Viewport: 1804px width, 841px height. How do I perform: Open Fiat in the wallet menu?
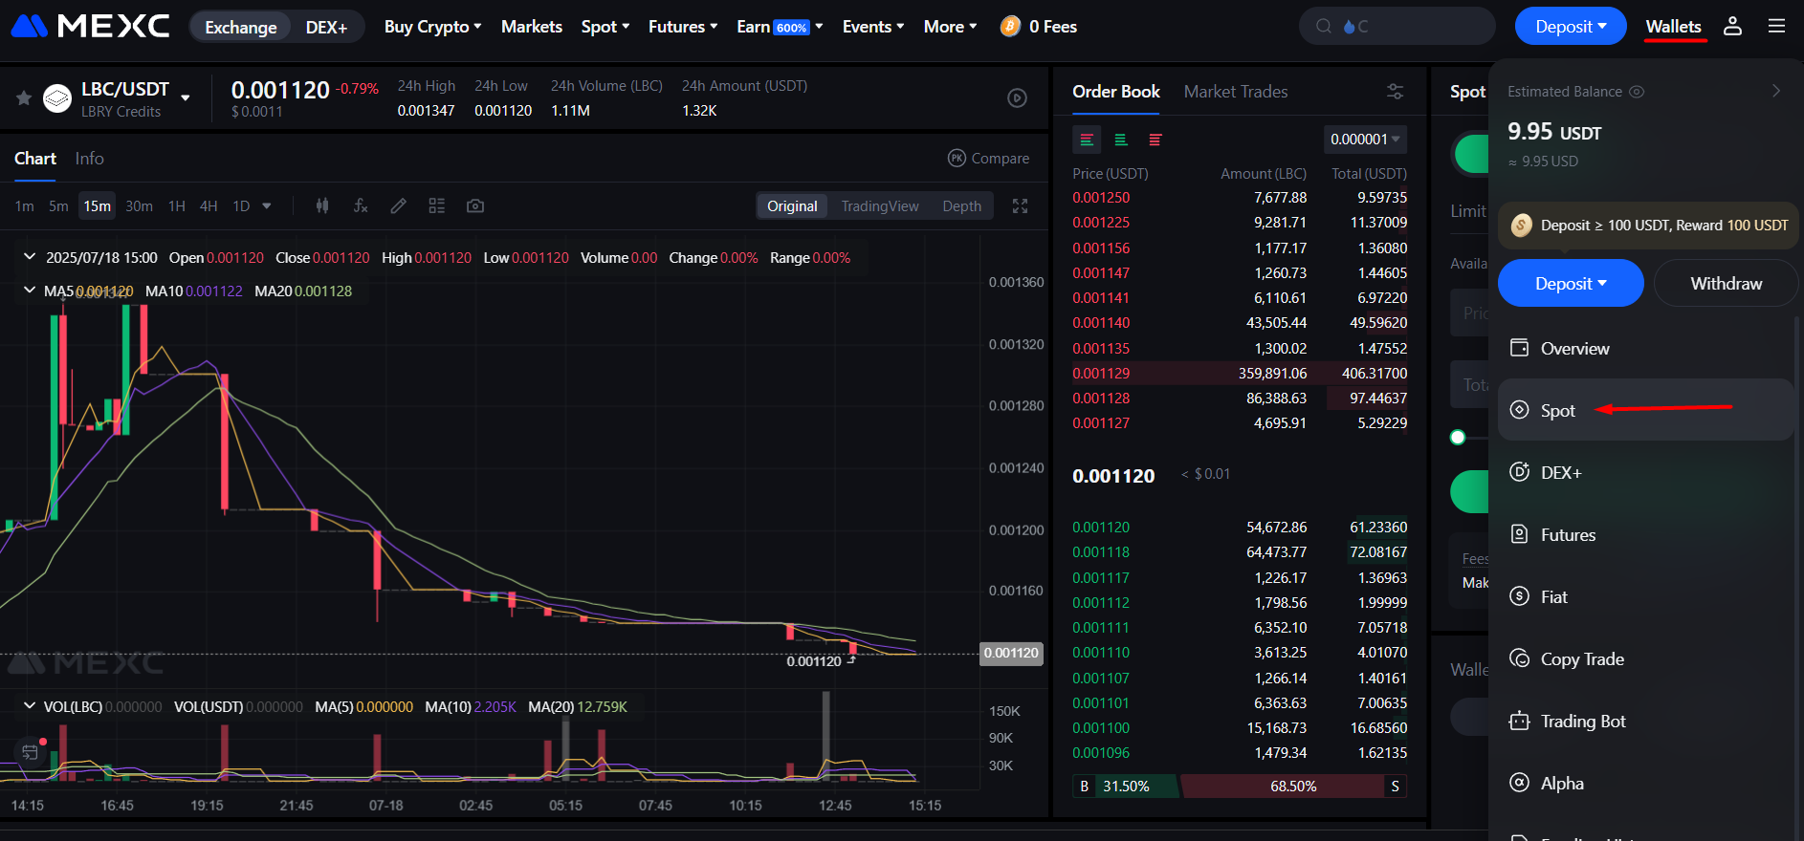tap(1645, 596)
